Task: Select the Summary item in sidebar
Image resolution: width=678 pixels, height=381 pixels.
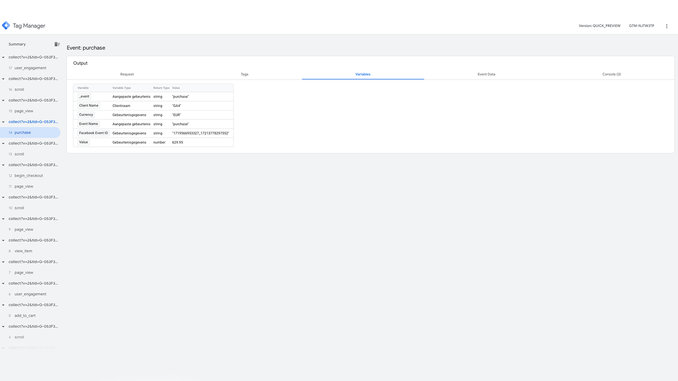Action: coord(17,44)
